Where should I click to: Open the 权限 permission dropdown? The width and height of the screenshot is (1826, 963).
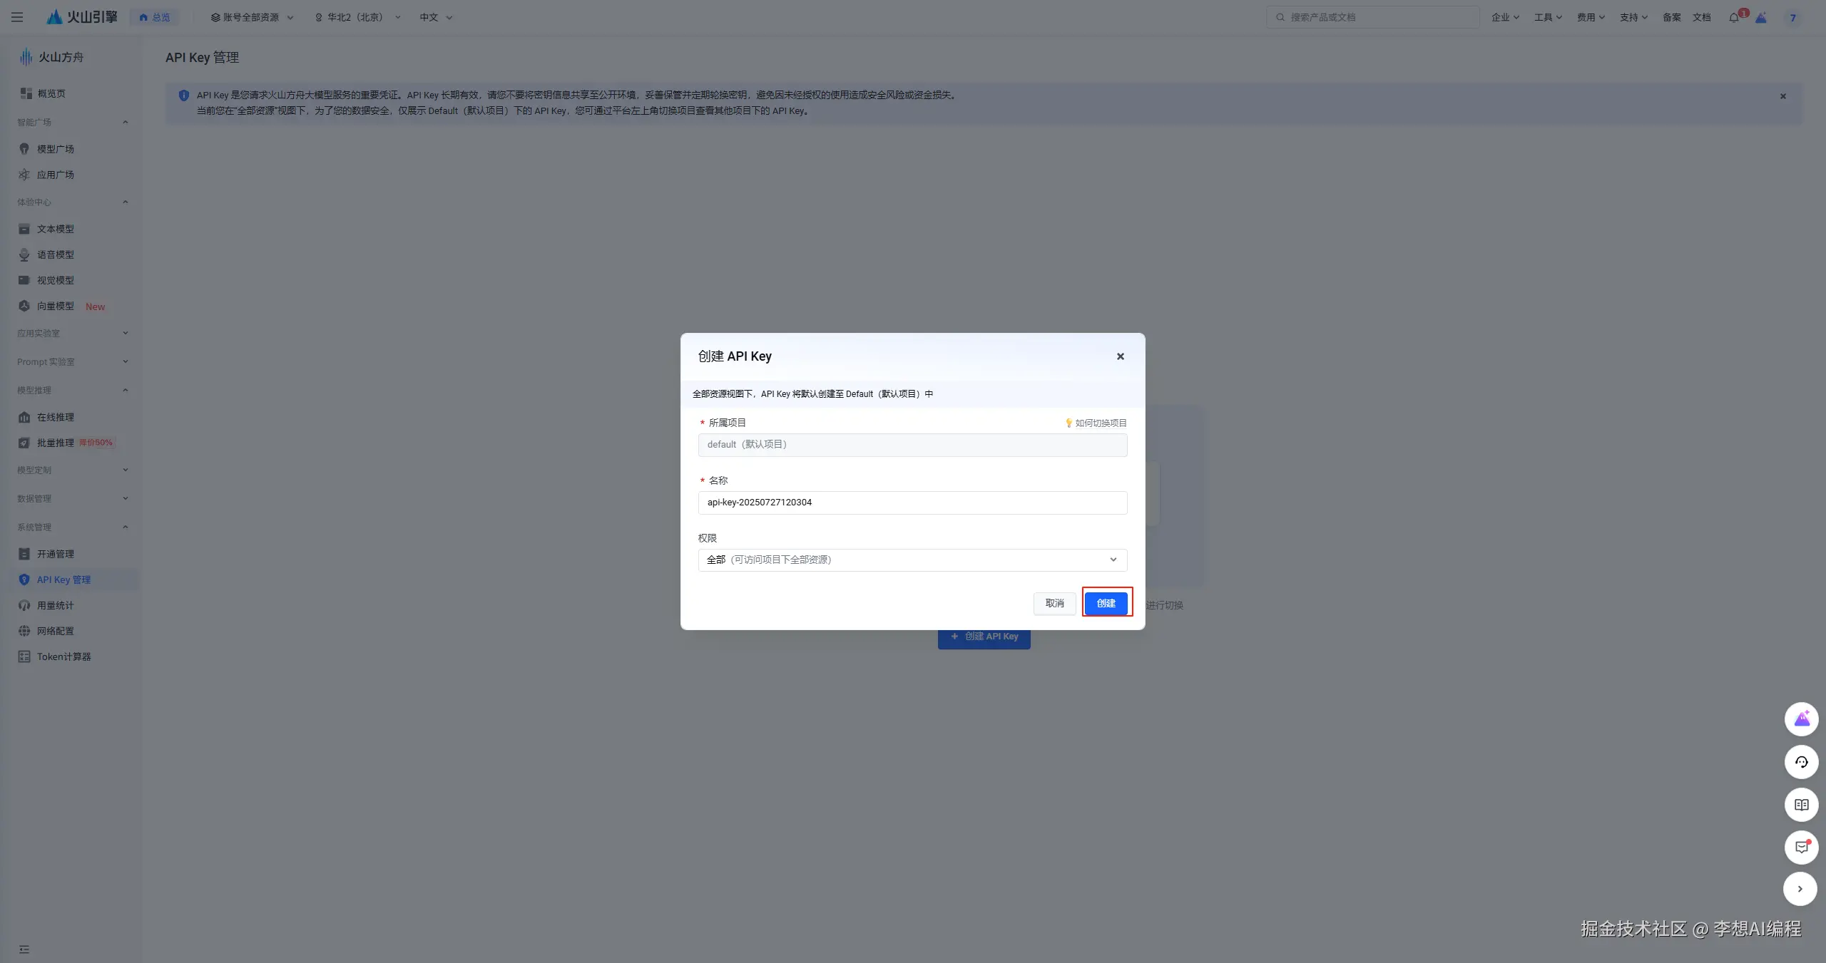coord(912,560)
